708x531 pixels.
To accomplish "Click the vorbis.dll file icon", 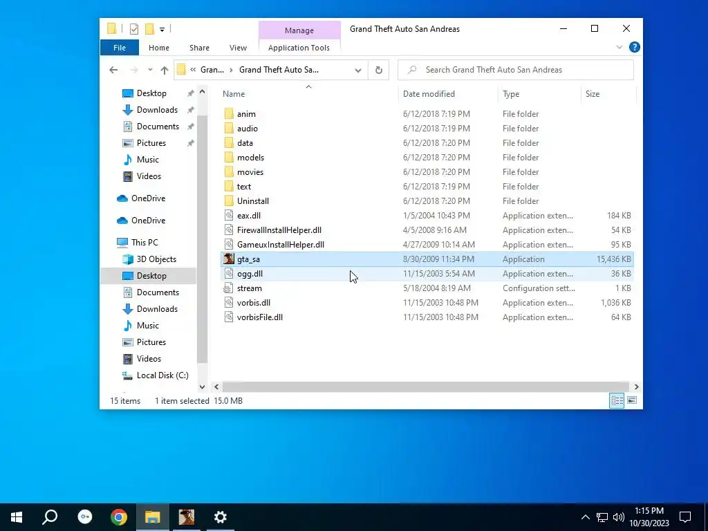I will 229,303.
